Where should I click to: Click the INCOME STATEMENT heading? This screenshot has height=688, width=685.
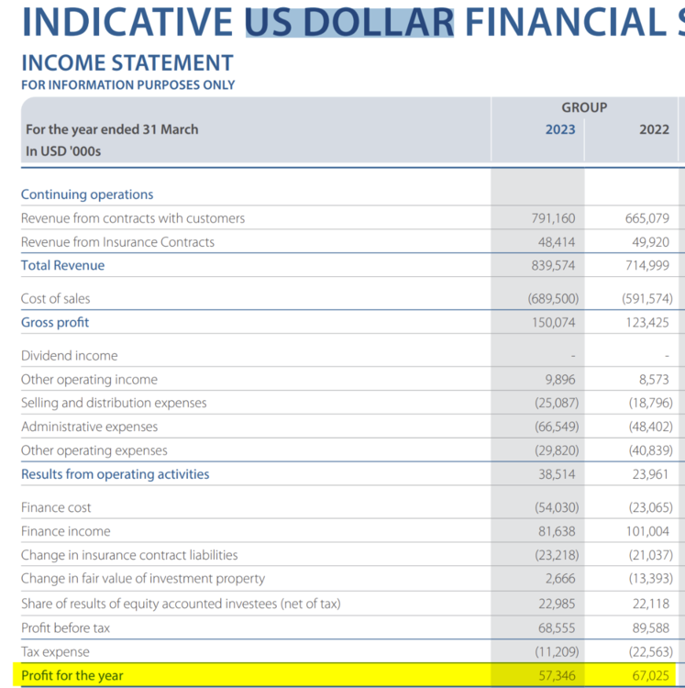pyautogui.click(x=127, y=62)
